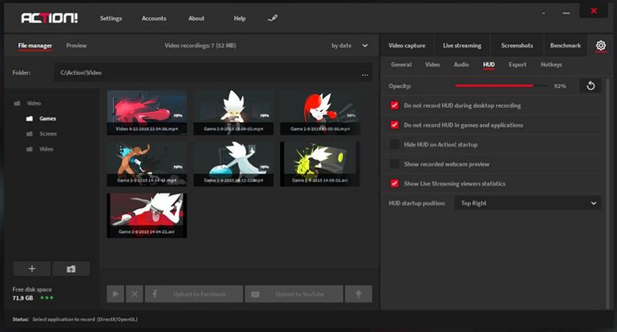This screenshot has height=332, width=617.
Task: Select the Game 2-9-2015 14-08-31.avi thumbnail
Action: (x=320, y=164)
